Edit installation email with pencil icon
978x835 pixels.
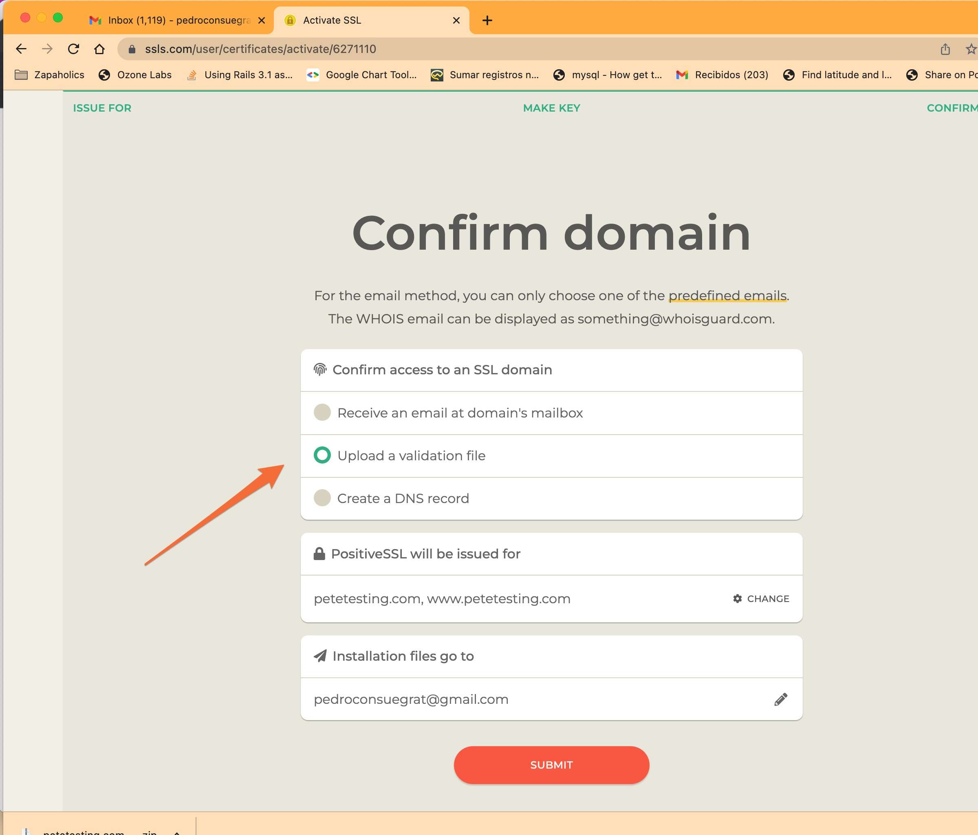(x=781, y=699)
